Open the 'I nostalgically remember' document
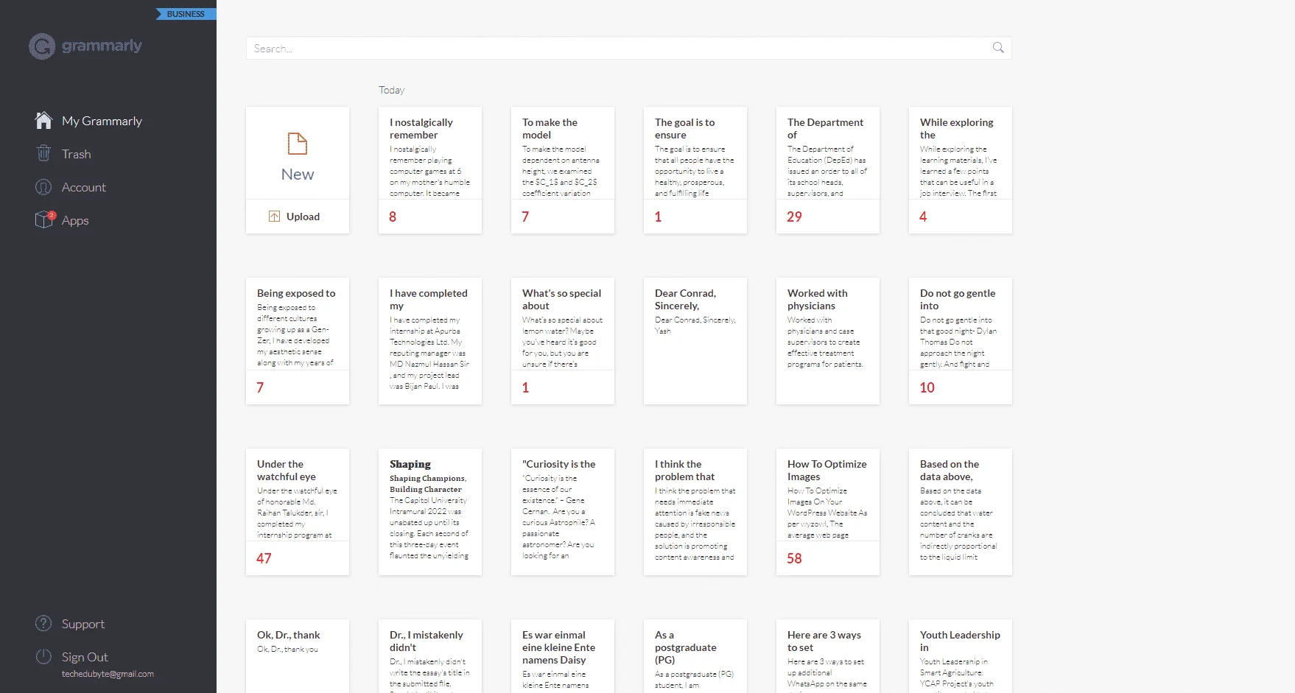Screen dimensions: 1295x693 (430, 170)
